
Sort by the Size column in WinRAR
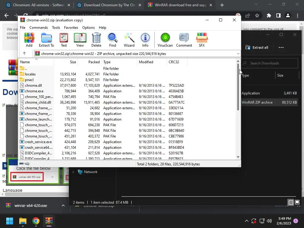click(66, 62)
